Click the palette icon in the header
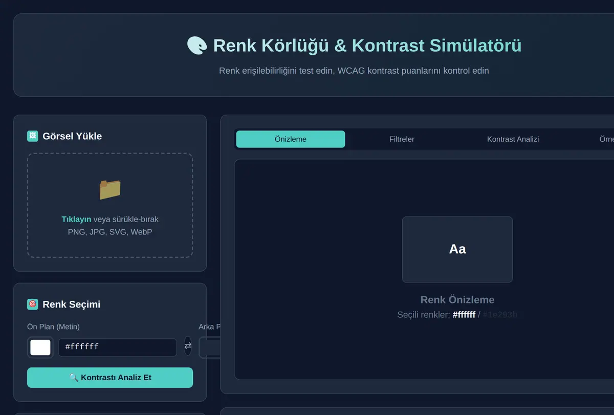Screen dimensions: 614x415 [x=197, y=46]
